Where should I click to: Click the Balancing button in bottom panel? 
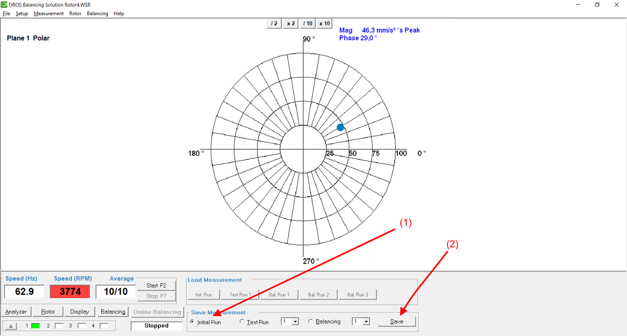tap(113, 312)
